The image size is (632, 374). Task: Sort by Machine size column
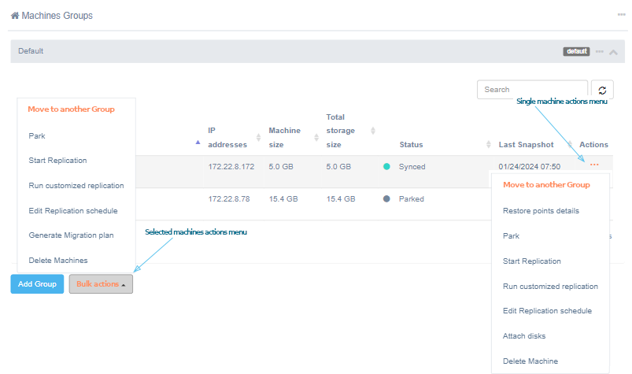284,137
